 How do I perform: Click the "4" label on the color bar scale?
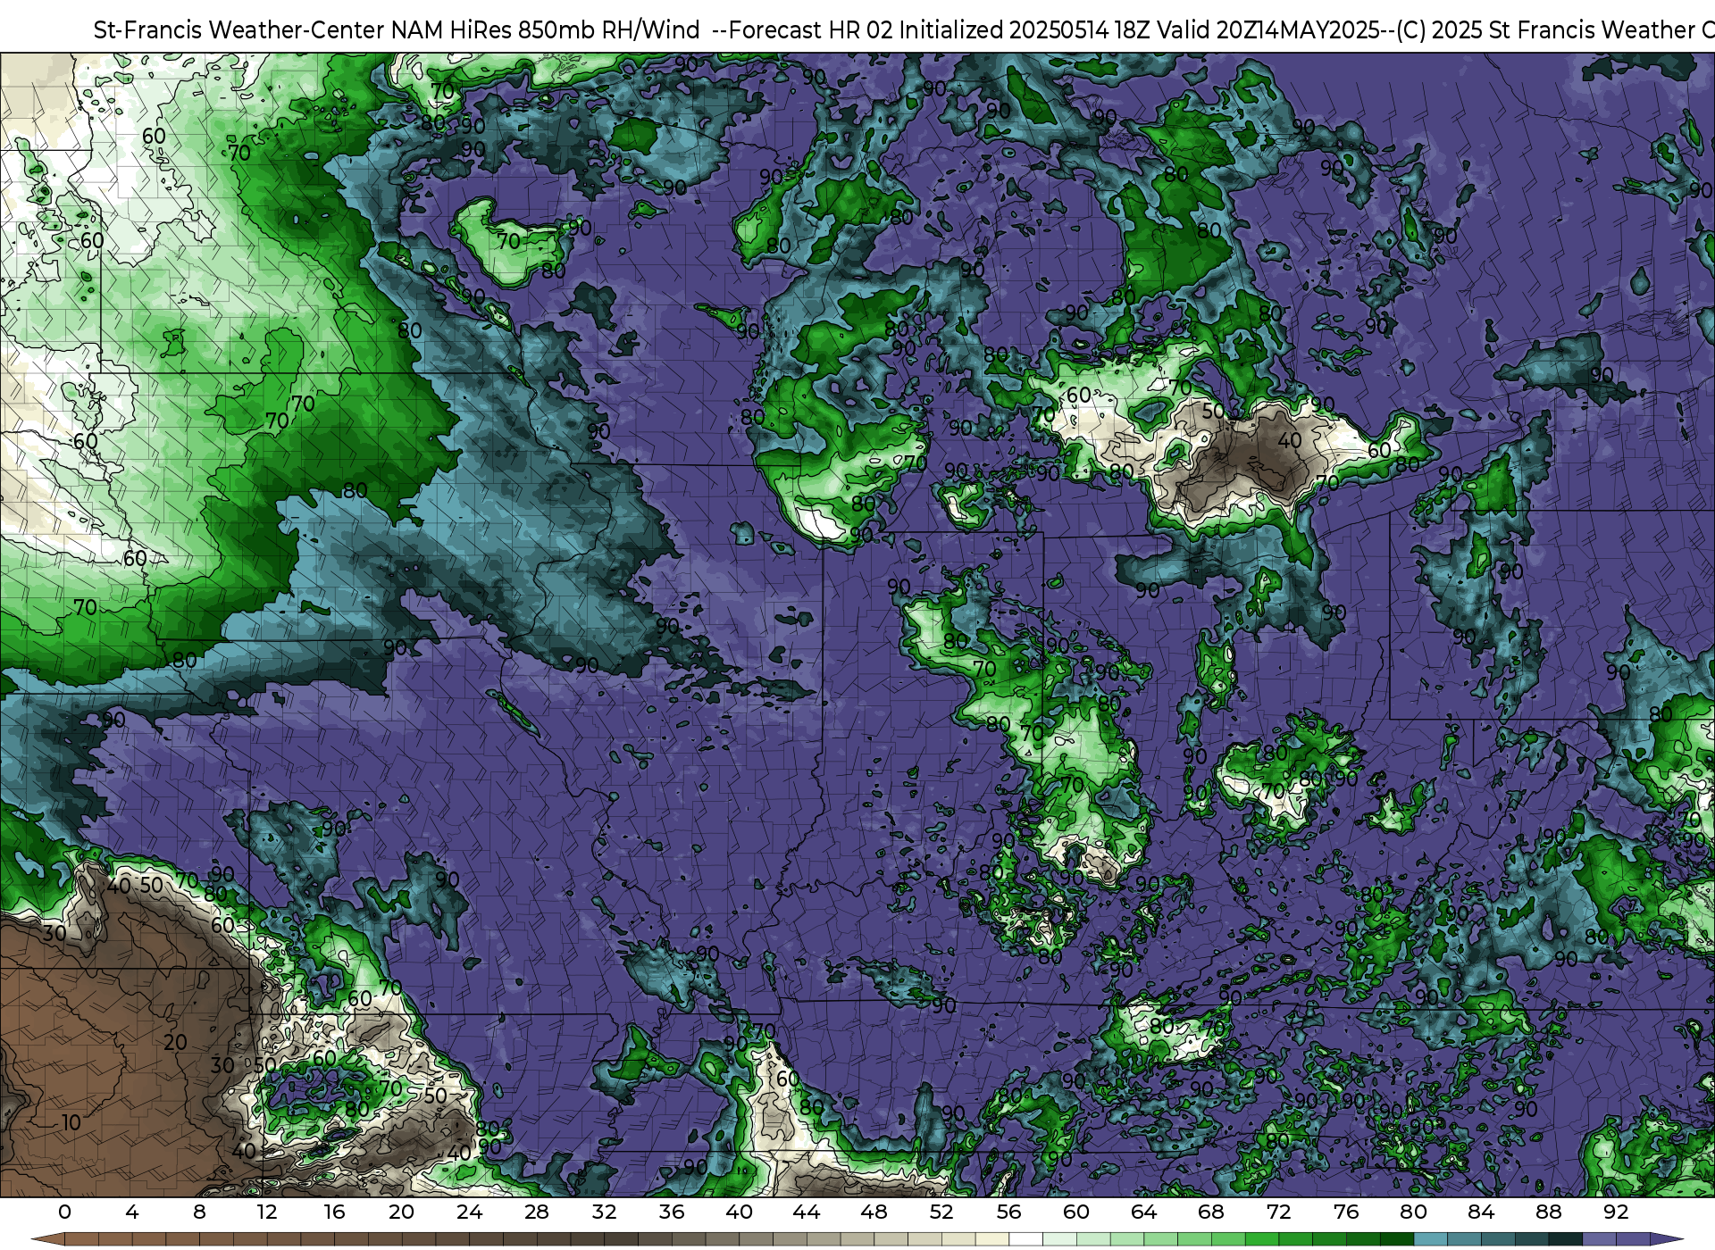point(132,1212)
